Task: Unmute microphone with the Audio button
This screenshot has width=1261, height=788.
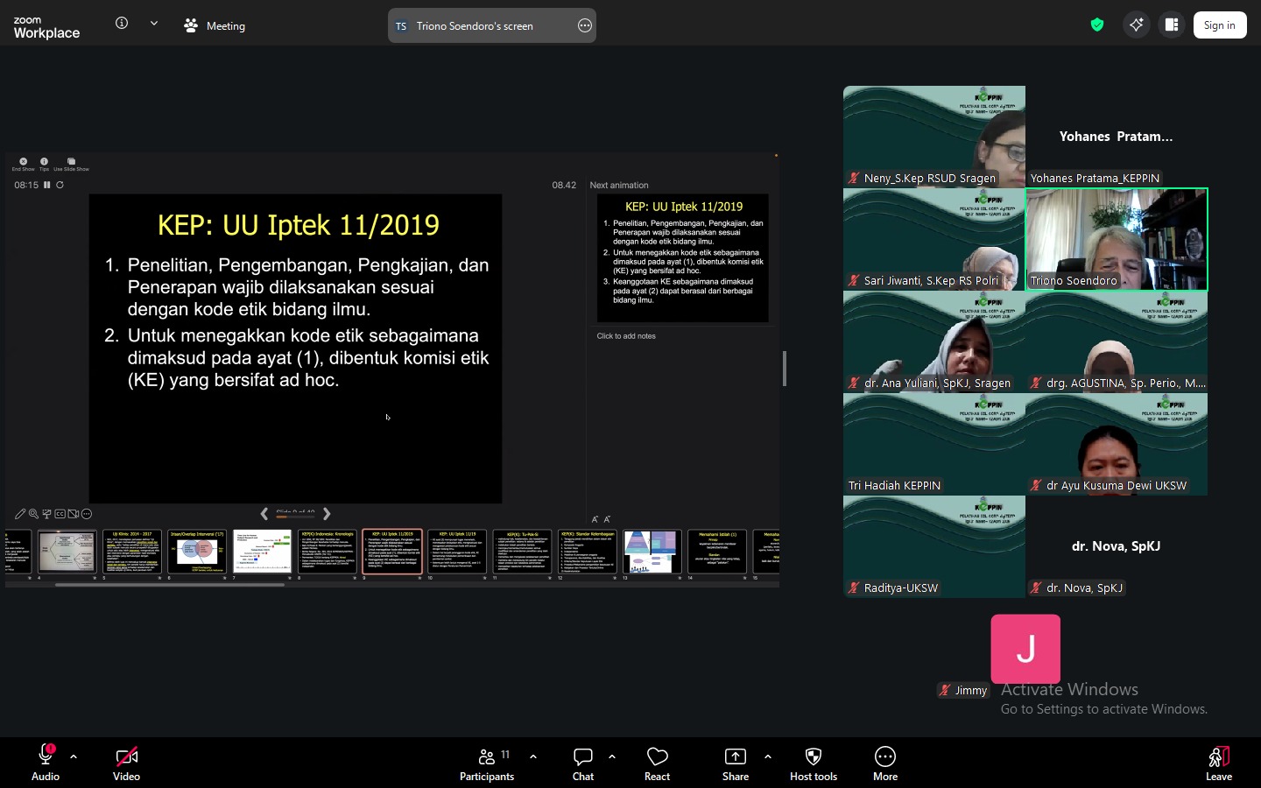Action: tap(46, 762)
